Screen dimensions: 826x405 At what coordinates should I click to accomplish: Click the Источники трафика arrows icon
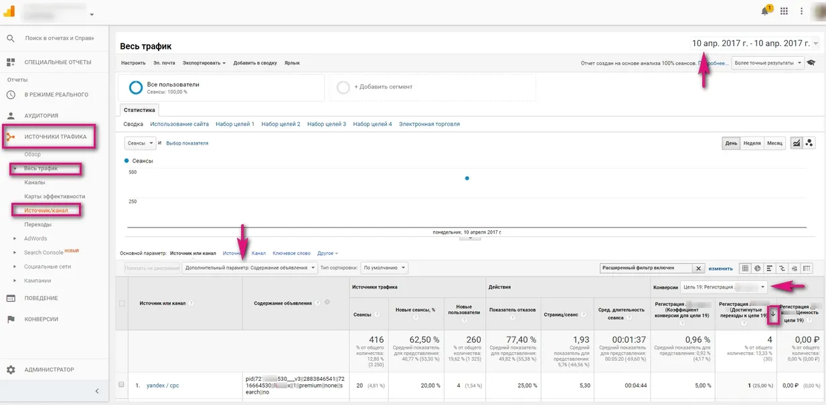coord(11,137)
